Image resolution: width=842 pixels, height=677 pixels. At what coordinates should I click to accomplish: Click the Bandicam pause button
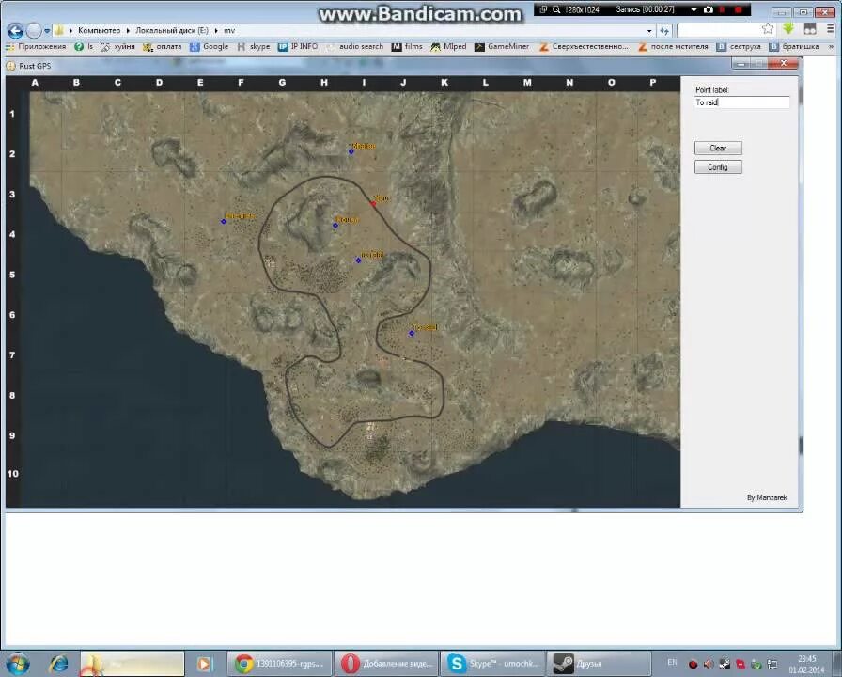click(x=723, y=9)
